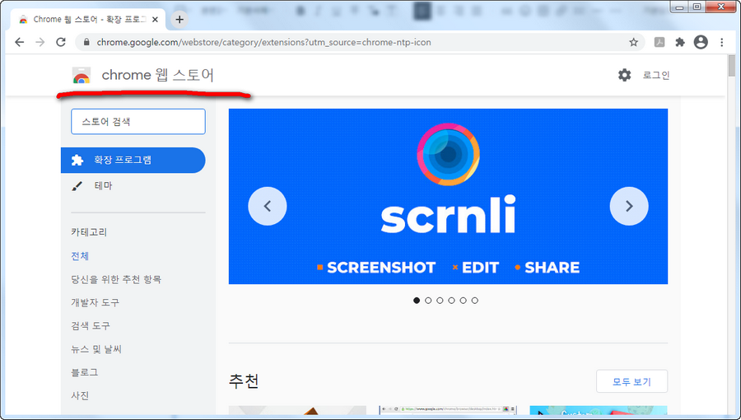Screen dimensions: 741x420
Task: Maximize the Chrome window
Action: tap(697, 7)
